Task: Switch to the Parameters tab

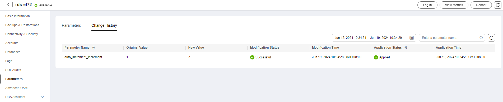Action: 71,25
